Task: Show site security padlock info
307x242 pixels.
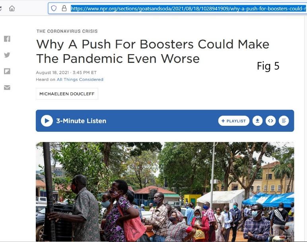Action: [x=64, y=8]
